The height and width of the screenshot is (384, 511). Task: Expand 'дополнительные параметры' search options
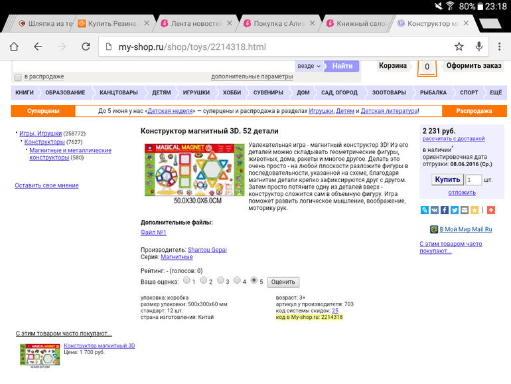tap(252, 77)
